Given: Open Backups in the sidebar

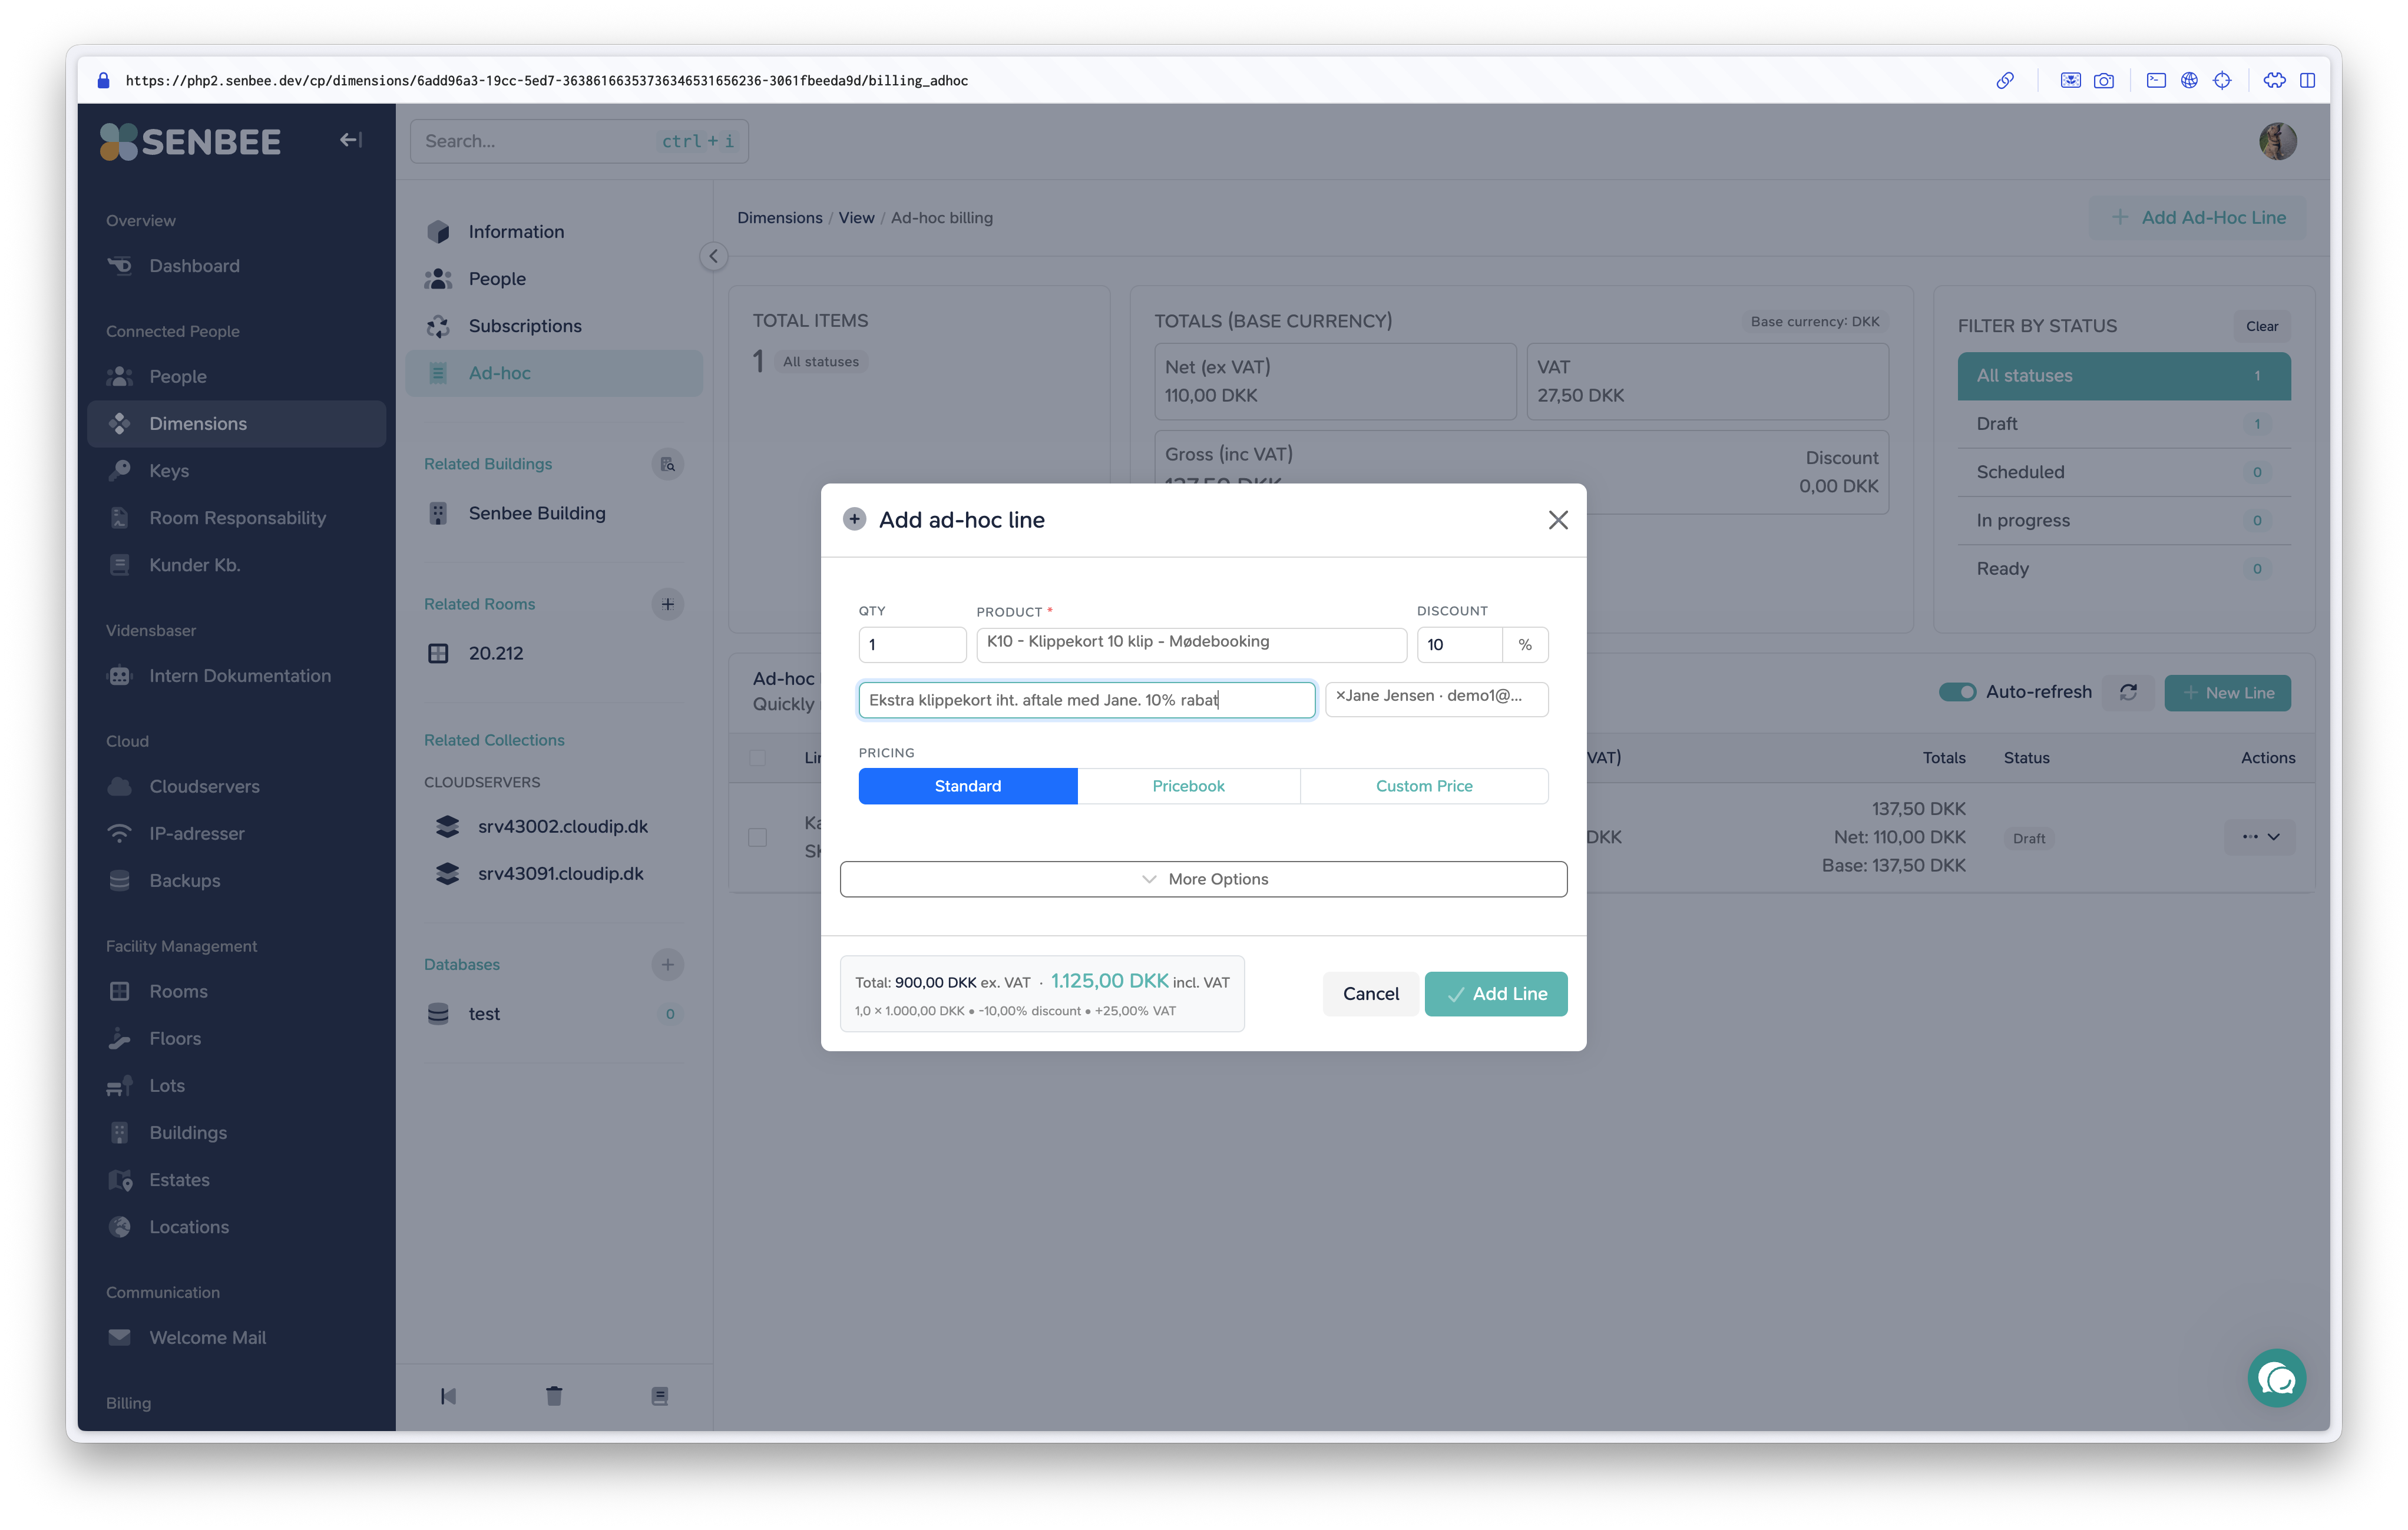Looking at the screenshot, I should (x=236, y=881).
